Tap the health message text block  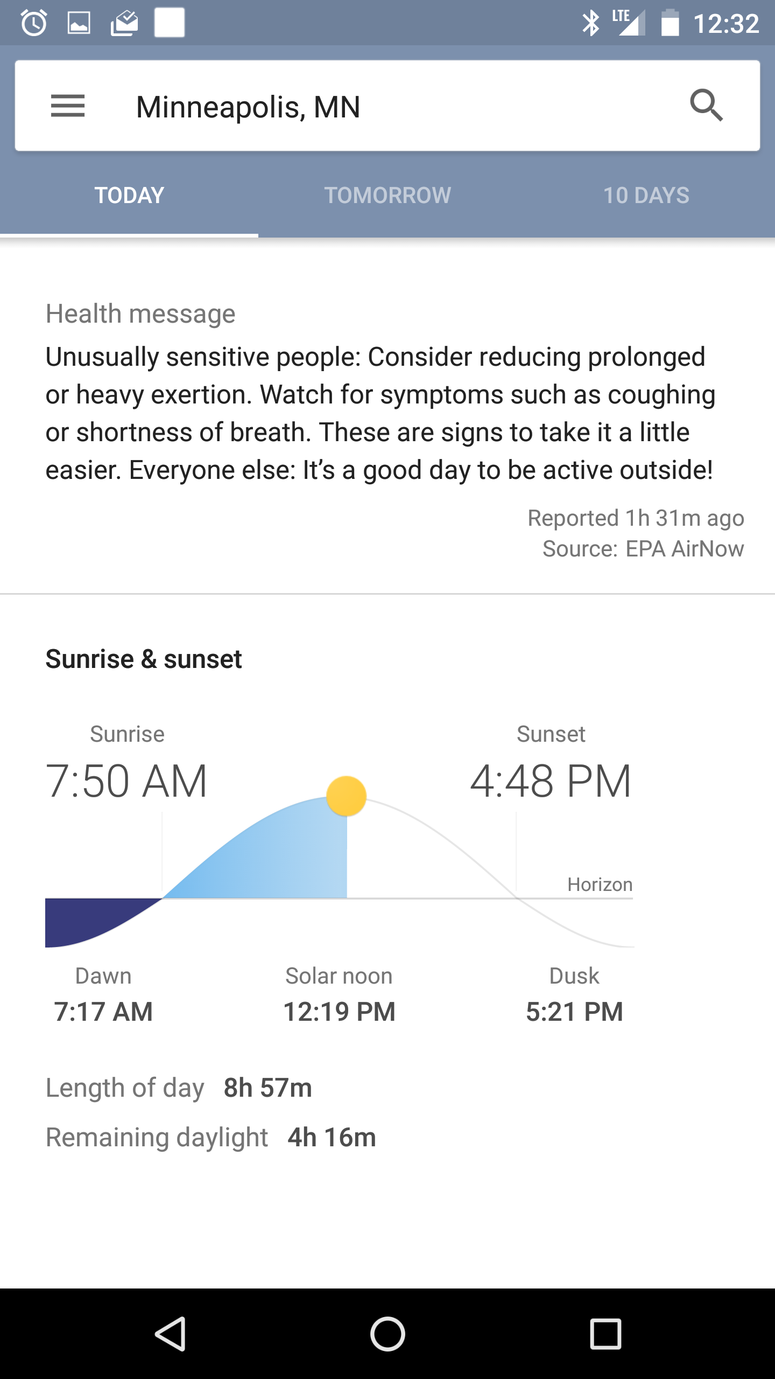[x=381, y=413]
